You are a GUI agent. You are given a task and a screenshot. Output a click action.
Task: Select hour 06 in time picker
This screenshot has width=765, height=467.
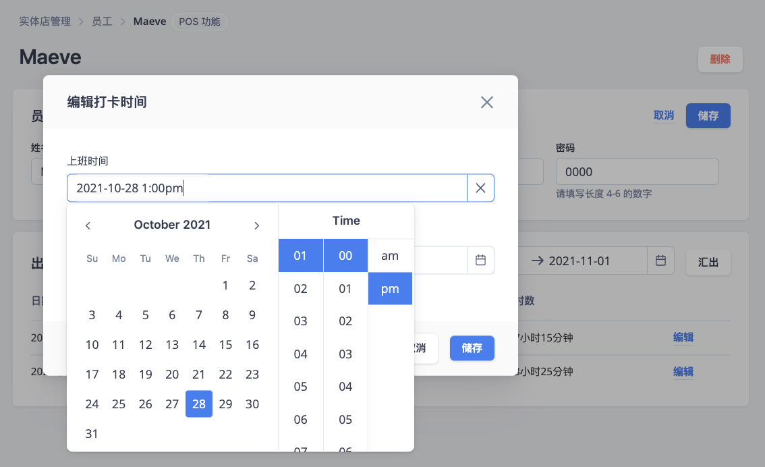[x=301, y=419]
